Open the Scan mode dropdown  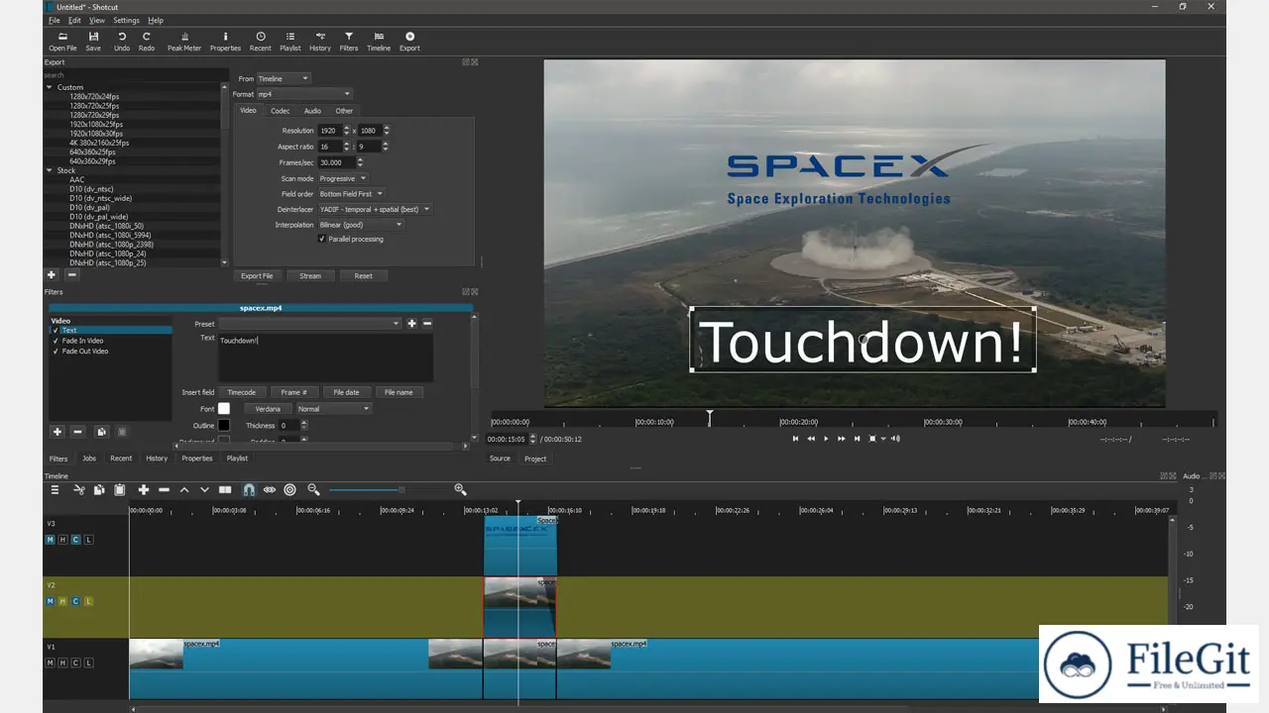pos(343,178)
